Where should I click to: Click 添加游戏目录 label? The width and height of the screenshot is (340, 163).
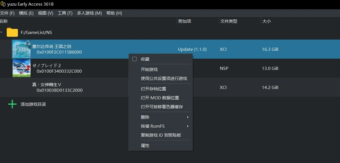coord(33,104)
